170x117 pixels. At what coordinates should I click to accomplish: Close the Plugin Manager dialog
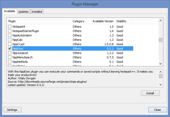[158, 110]
